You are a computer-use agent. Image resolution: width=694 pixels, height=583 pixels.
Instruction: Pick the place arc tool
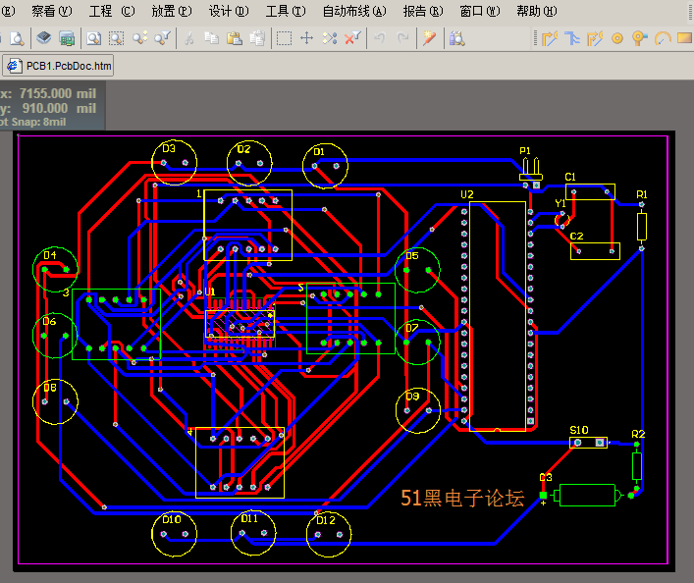click(x=663, y=38)
